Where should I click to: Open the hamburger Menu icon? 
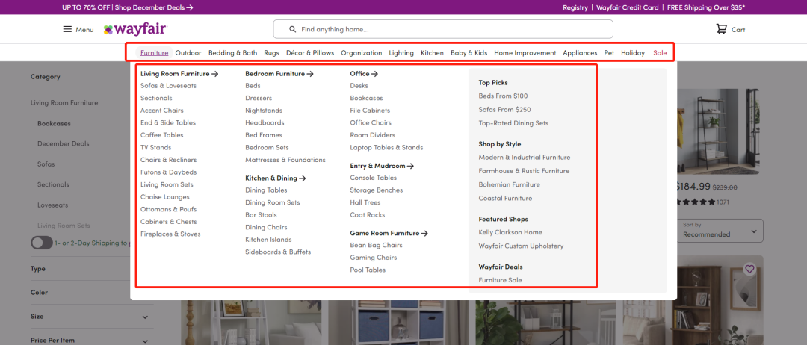[67, 29]
